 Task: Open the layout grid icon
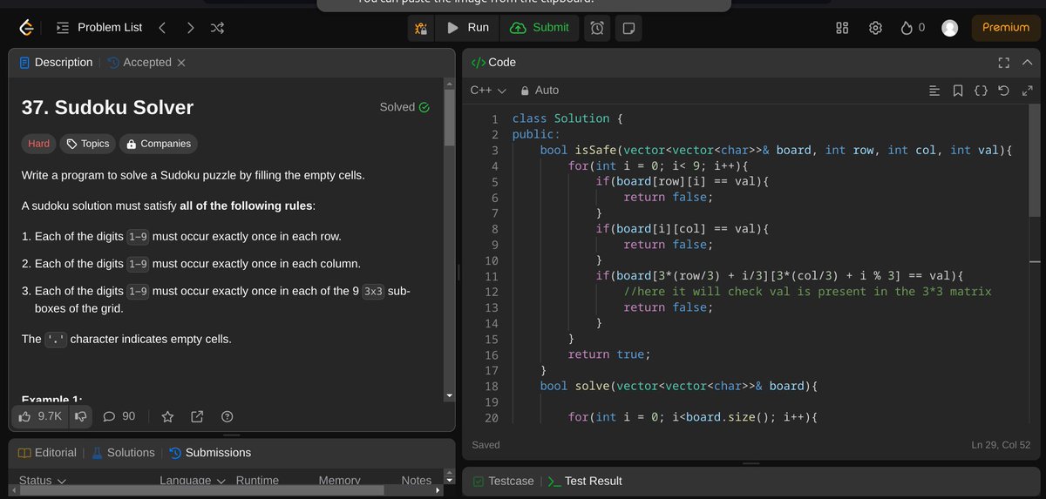coord(842,28)
